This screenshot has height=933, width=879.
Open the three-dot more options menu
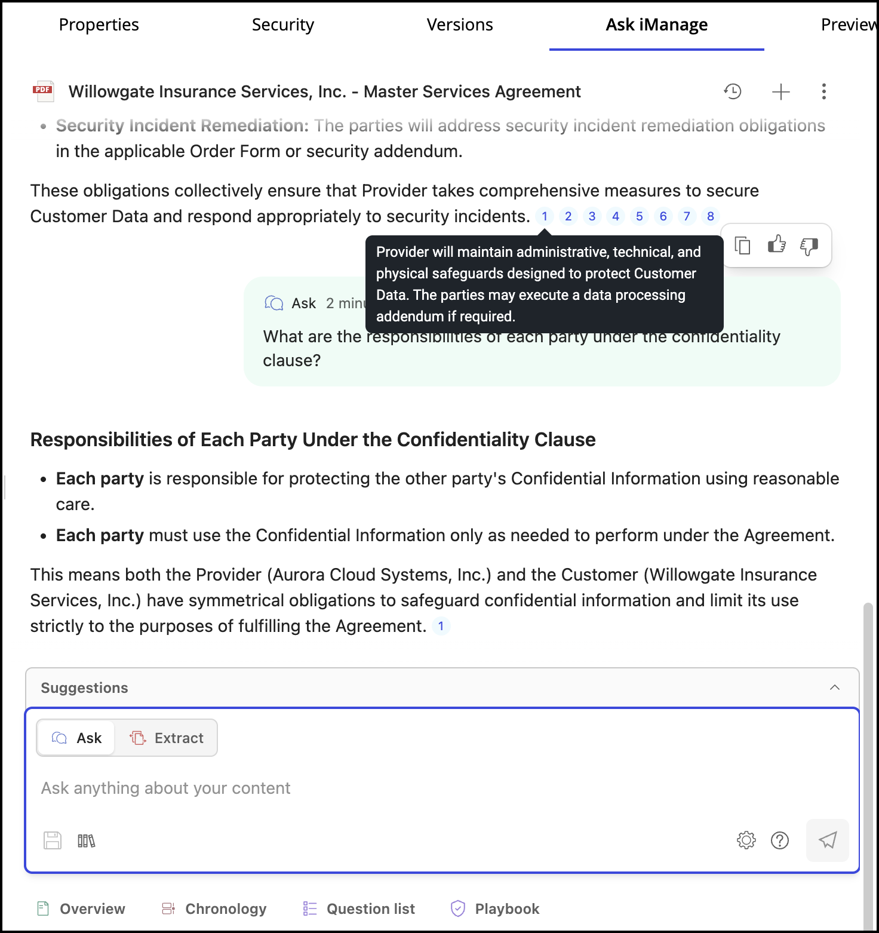(824, 91)
